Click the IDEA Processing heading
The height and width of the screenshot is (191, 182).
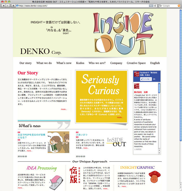42,168
